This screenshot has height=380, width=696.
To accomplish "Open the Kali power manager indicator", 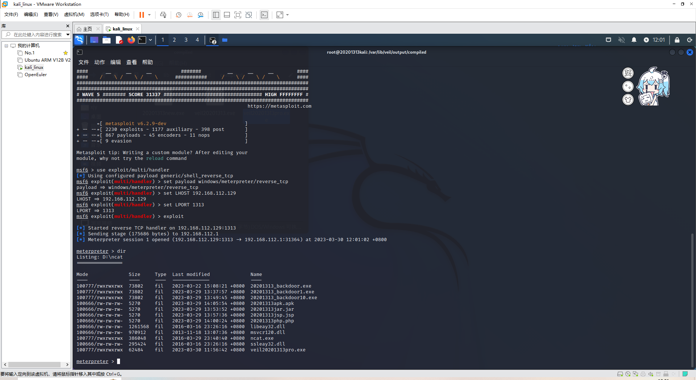I will tap(646, 40).
